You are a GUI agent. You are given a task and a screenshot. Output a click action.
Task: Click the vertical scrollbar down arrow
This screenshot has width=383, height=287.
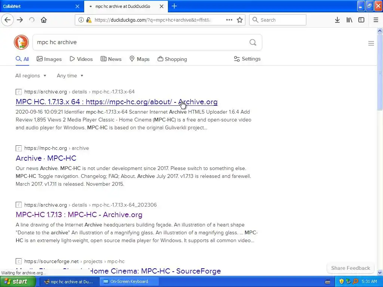[380, 272]
